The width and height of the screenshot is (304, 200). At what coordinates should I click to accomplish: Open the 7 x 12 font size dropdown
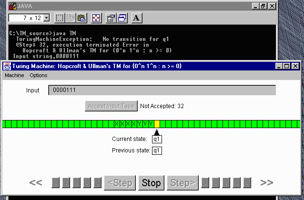46,18
